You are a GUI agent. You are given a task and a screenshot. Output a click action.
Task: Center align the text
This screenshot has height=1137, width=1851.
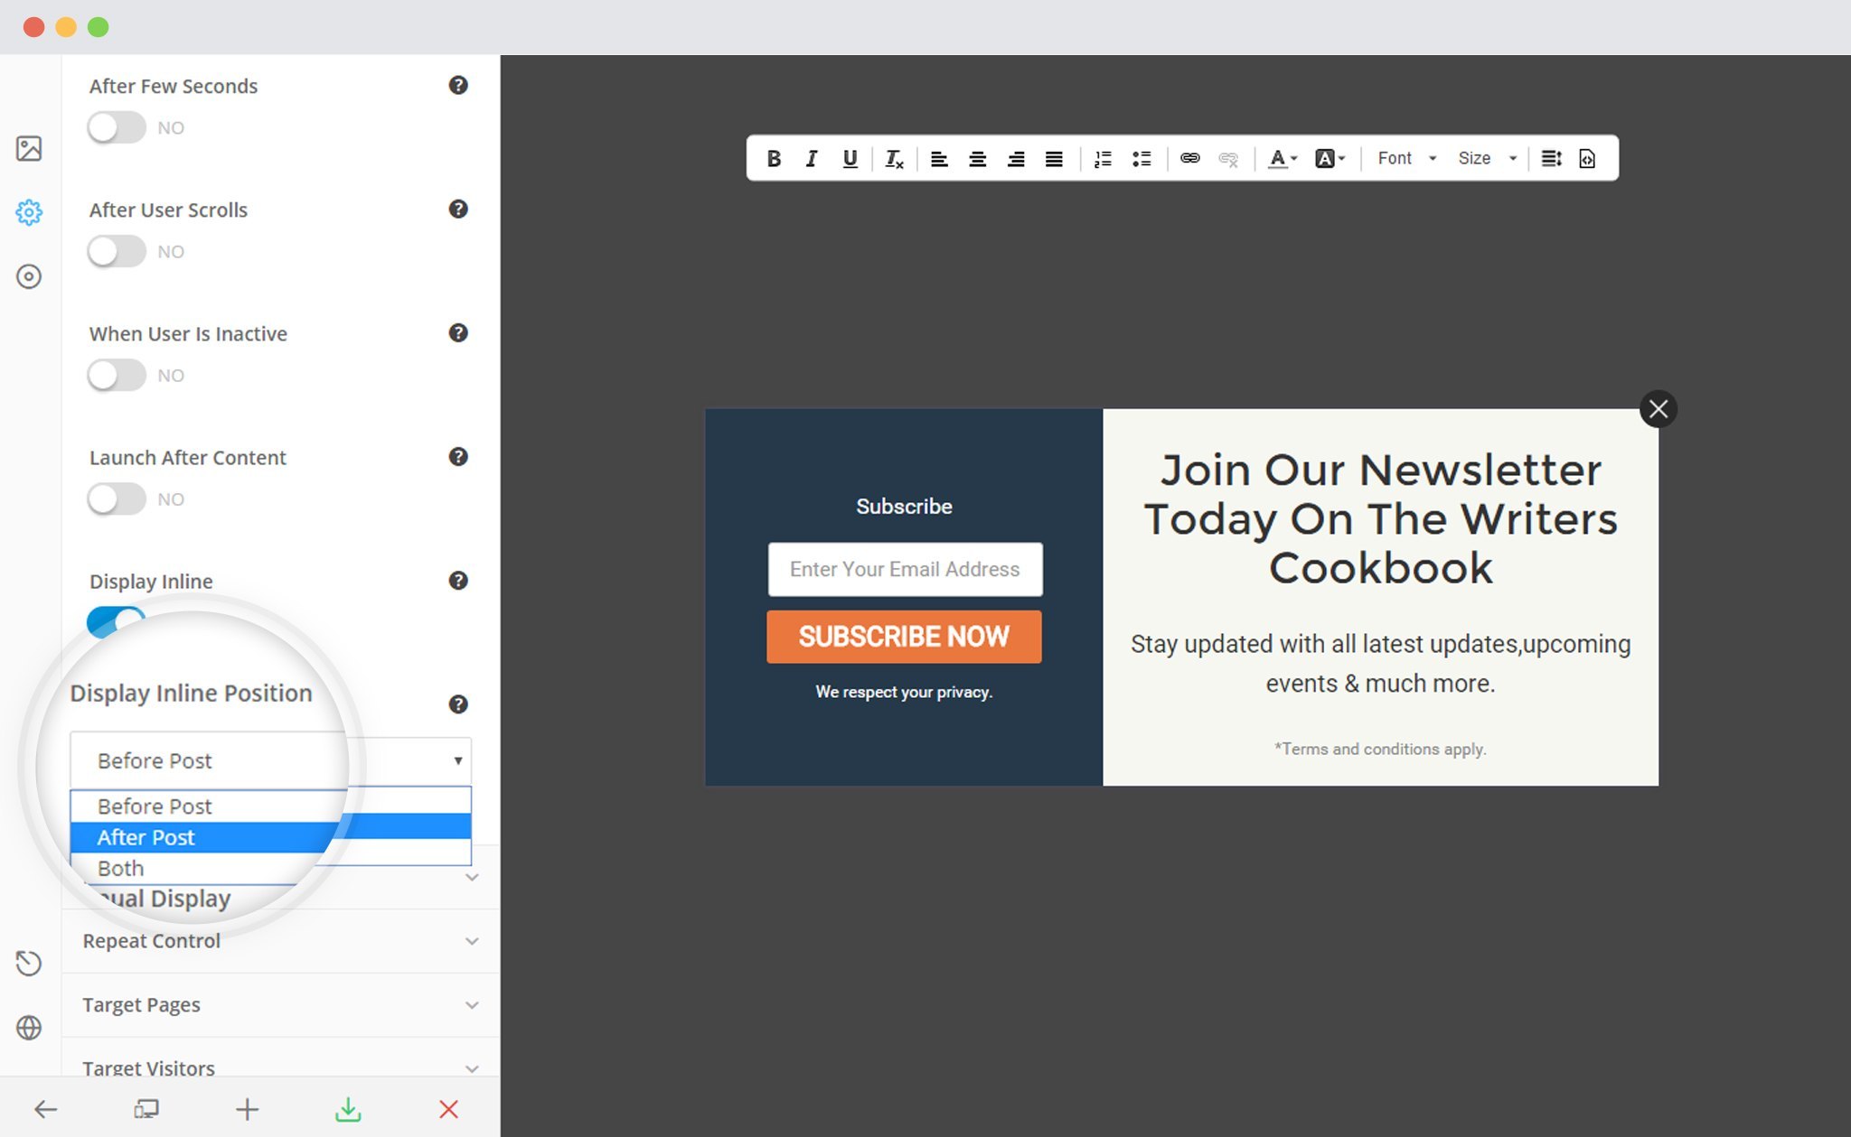pos(977,159)
